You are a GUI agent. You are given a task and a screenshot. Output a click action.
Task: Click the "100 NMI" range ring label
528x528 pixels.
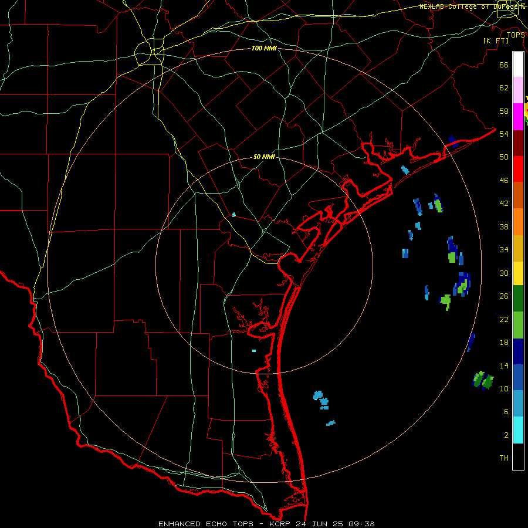coord(264,49)
